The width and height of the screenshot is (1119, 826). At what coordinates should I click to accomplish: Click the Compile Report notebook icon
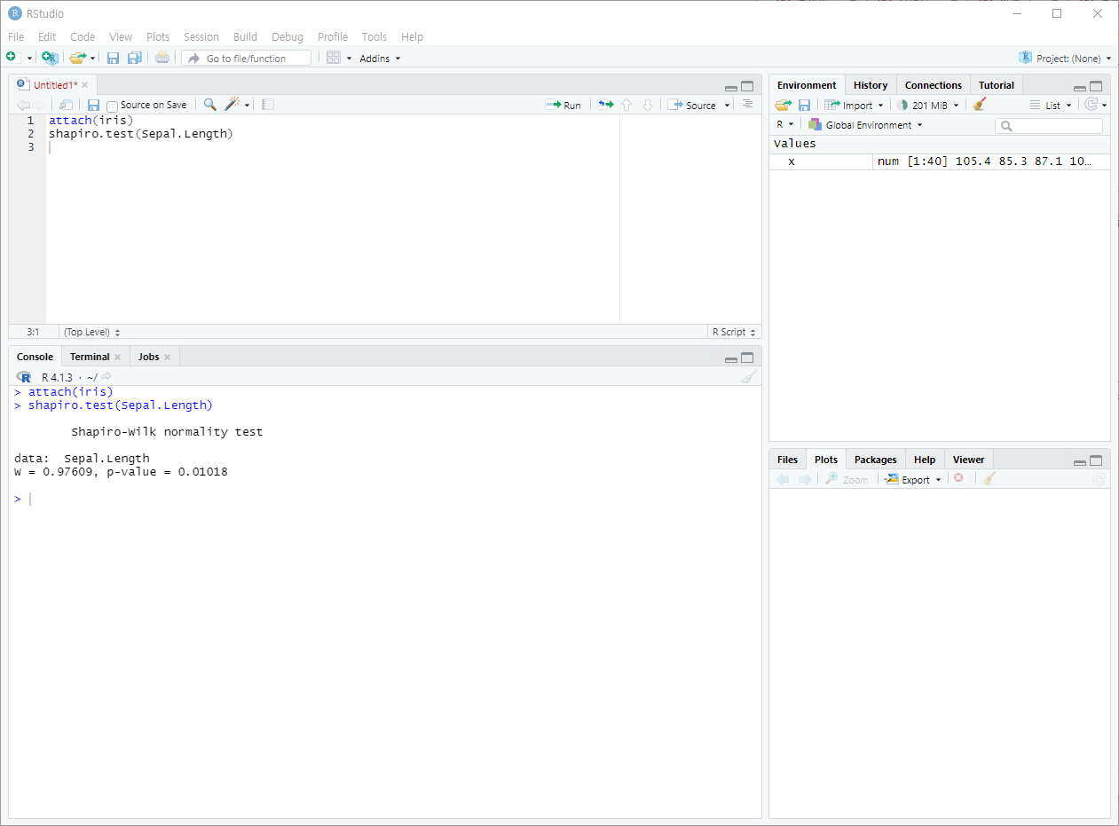pyautogui.click(x=268, y=105)
